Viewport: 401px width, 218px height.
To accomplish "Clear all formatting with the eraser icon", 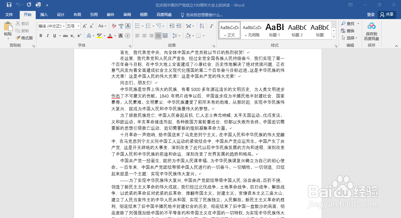I will 114,26.
